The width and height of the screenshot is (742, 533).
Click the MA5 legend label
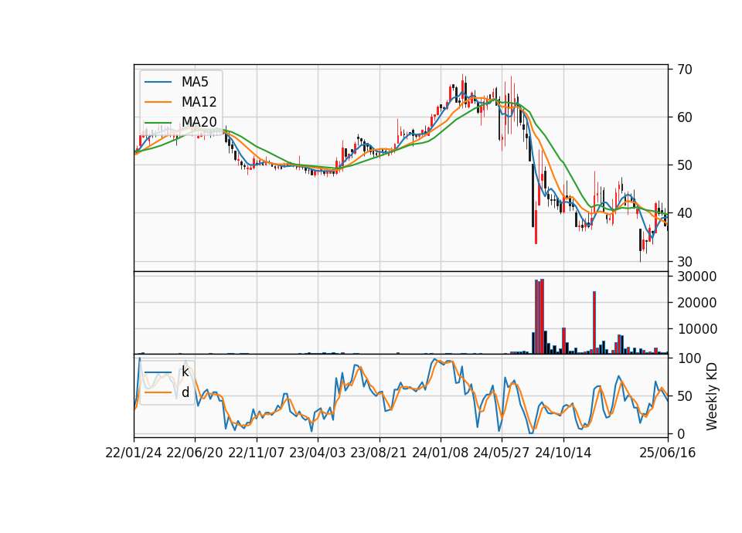(195, 82)
